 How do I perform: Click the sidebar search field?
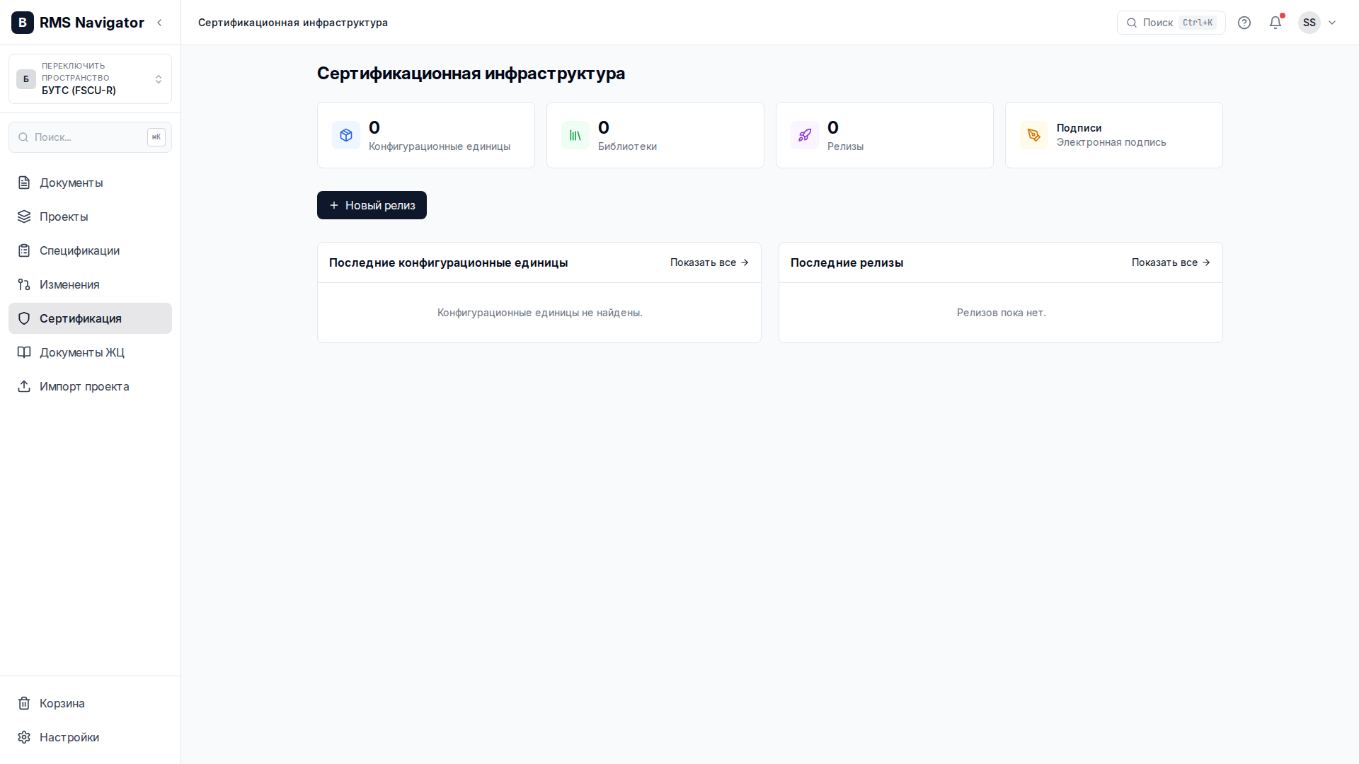90,137
